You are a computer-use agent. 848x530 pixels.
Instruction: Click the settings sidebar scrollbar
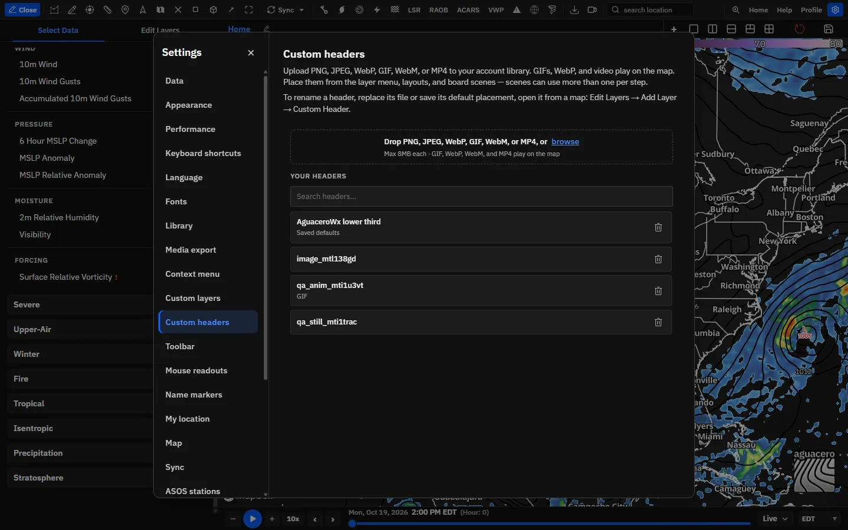click(x=266, y=227)
